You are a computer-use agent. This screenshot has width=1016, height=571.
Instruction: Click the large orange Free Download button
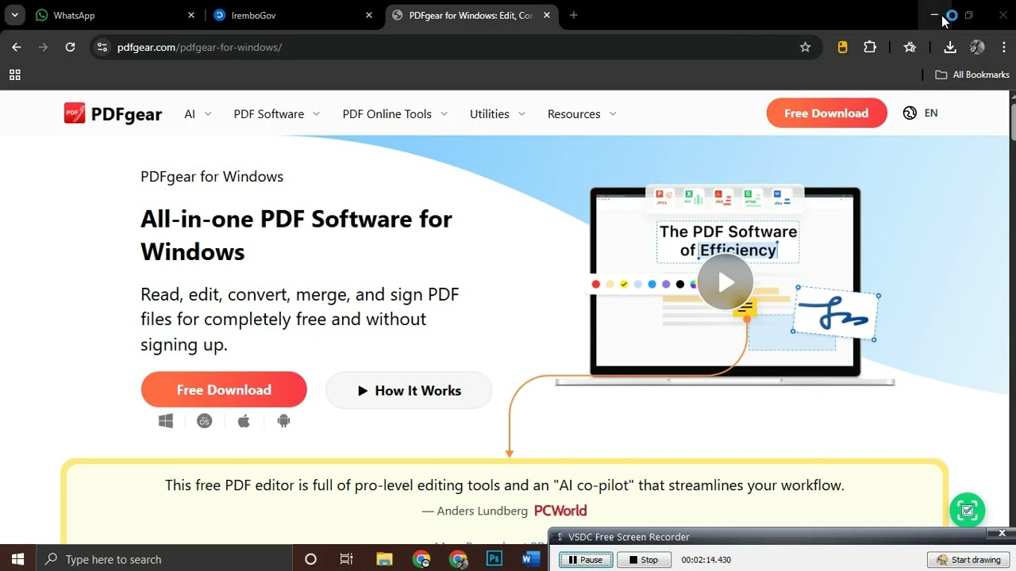coord(224,390)
